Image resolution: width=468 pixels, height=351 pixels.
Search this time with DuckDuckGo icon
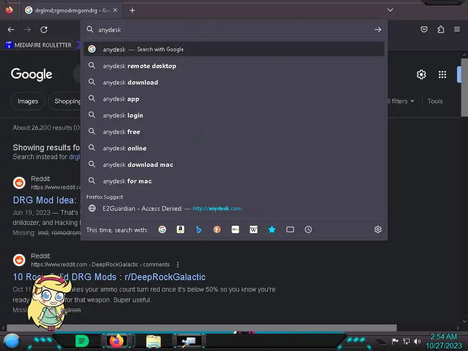coord(217,229)
